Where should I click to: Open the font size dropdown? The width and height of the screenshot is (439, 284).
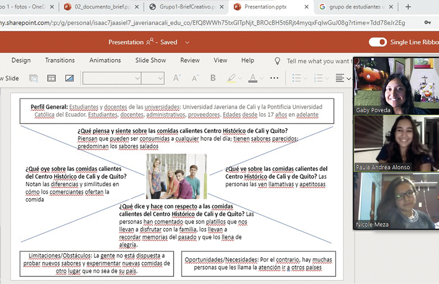point(160,78)
